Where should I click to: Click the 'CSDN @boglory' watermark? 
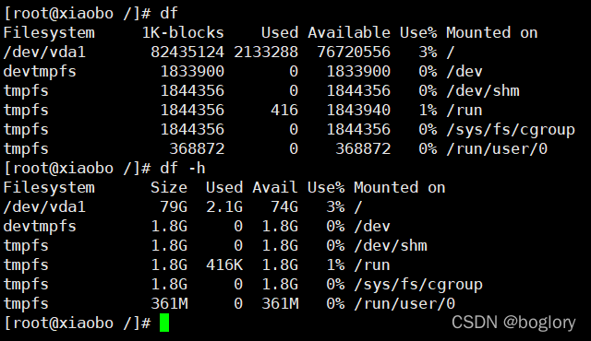[x=513, y=323]
